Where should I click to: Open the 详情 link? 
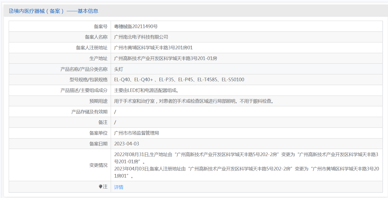point(119,187)
